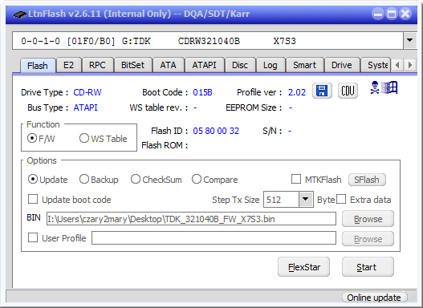Click the BIN file path field
This screenshot has width=423, height=308.
[x=191, y=218]
